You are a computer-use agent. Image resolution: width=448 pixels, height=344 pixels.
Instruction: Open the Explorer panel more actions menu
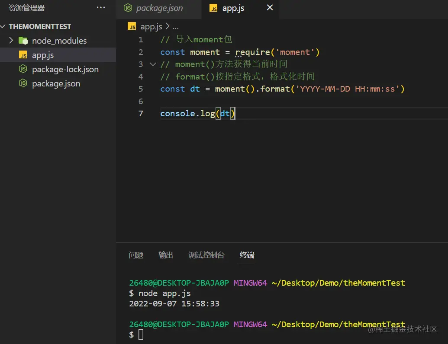coord(101,8)
